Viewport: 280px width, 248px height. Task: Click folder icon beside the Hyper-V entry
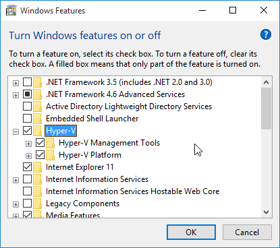click(37, 131)
